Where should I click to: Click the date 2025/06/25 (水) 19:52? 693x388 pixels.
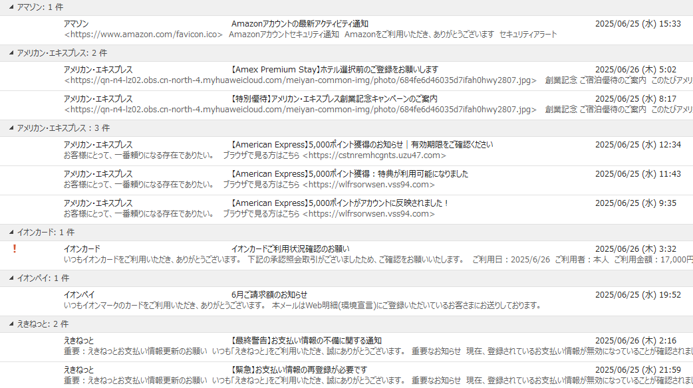pos(638,295)
